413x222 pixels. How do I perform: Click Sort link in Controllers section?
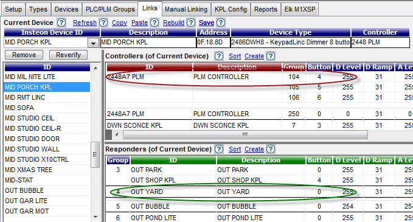tap(235, 56)
